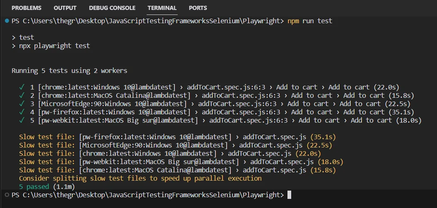Click the addToCart.spec.js:6:3 link in pw-webkit test row
437x208 pixels.
(248, 121)
